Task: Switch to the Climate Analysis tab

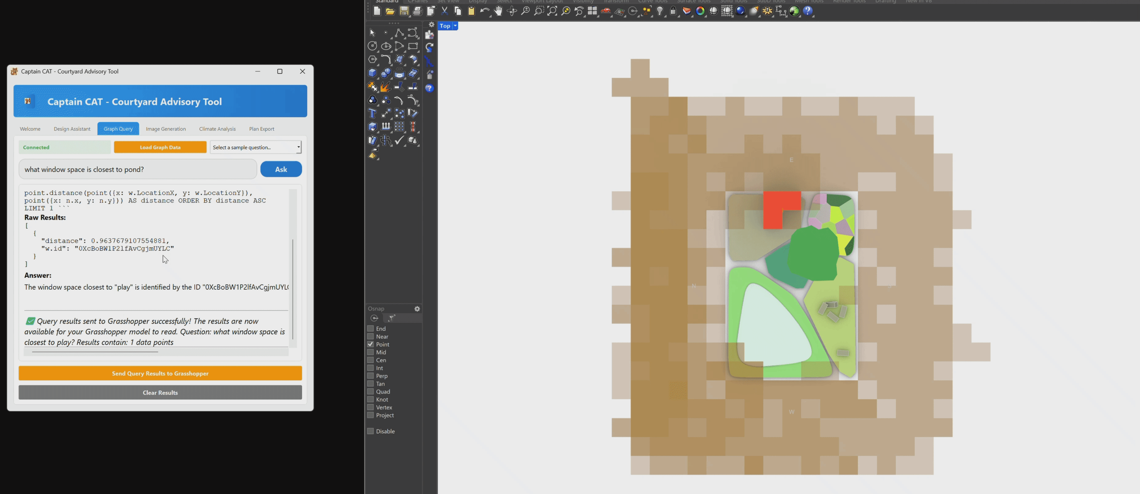Action: [x=217, y=129]
